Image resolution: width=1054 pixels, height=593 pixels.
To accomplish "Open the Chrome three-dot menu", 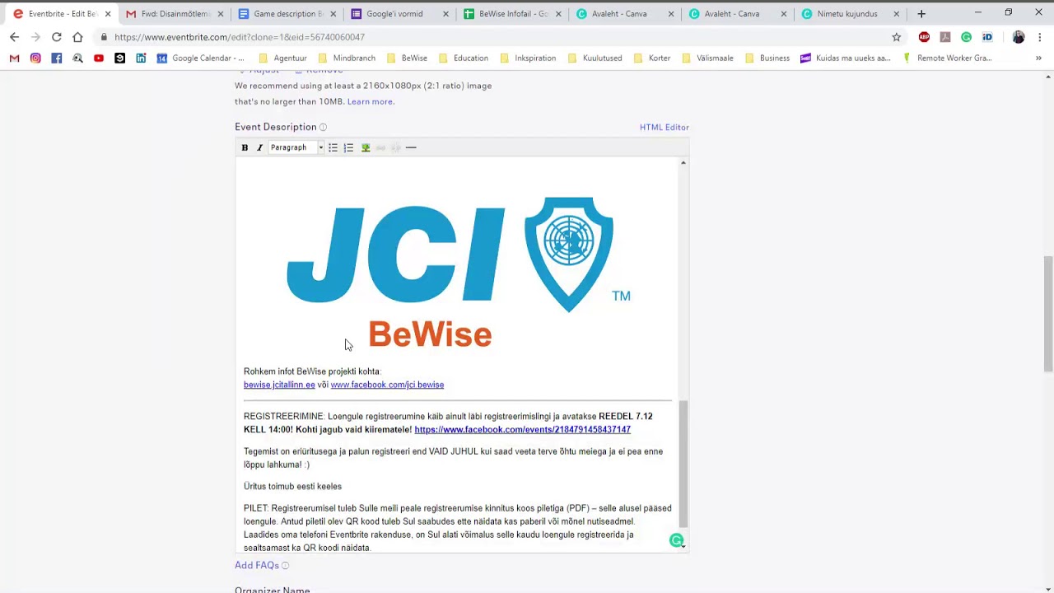I will 1040,37.
